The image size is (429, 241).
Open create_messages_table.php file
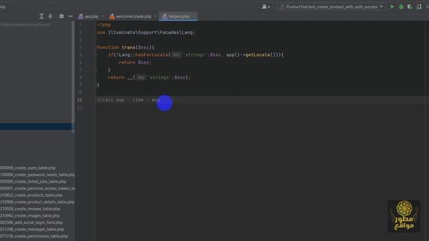32,229
